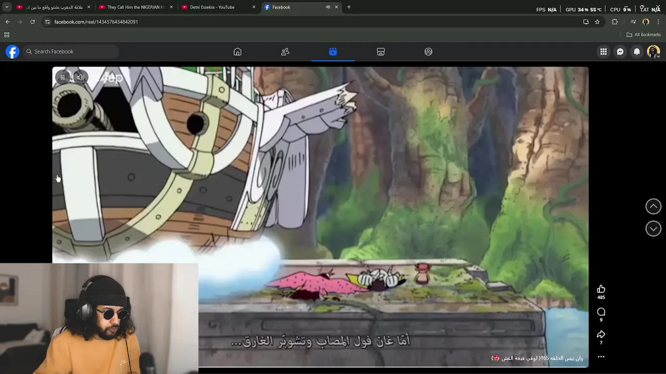Pause the reel with the pause button
This screenshot has height=374, width=666.
click(x=62, y=77)
